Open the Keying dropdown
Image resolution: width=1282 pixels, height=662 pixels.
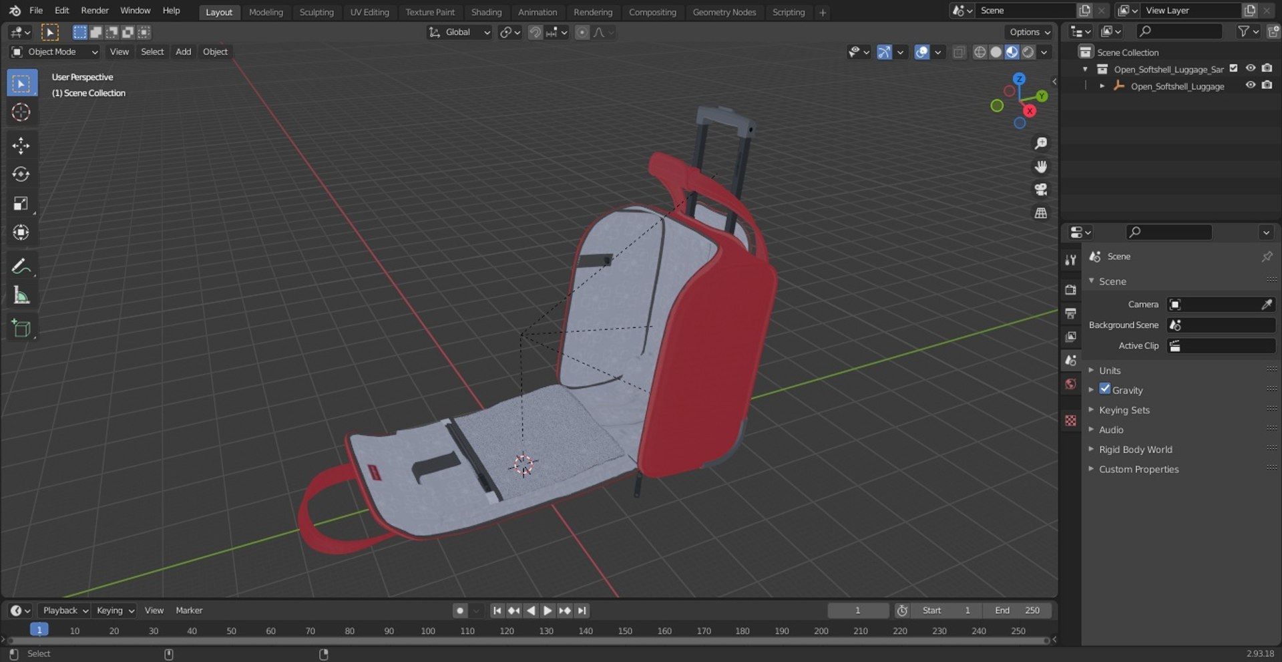tap(115, 611)
